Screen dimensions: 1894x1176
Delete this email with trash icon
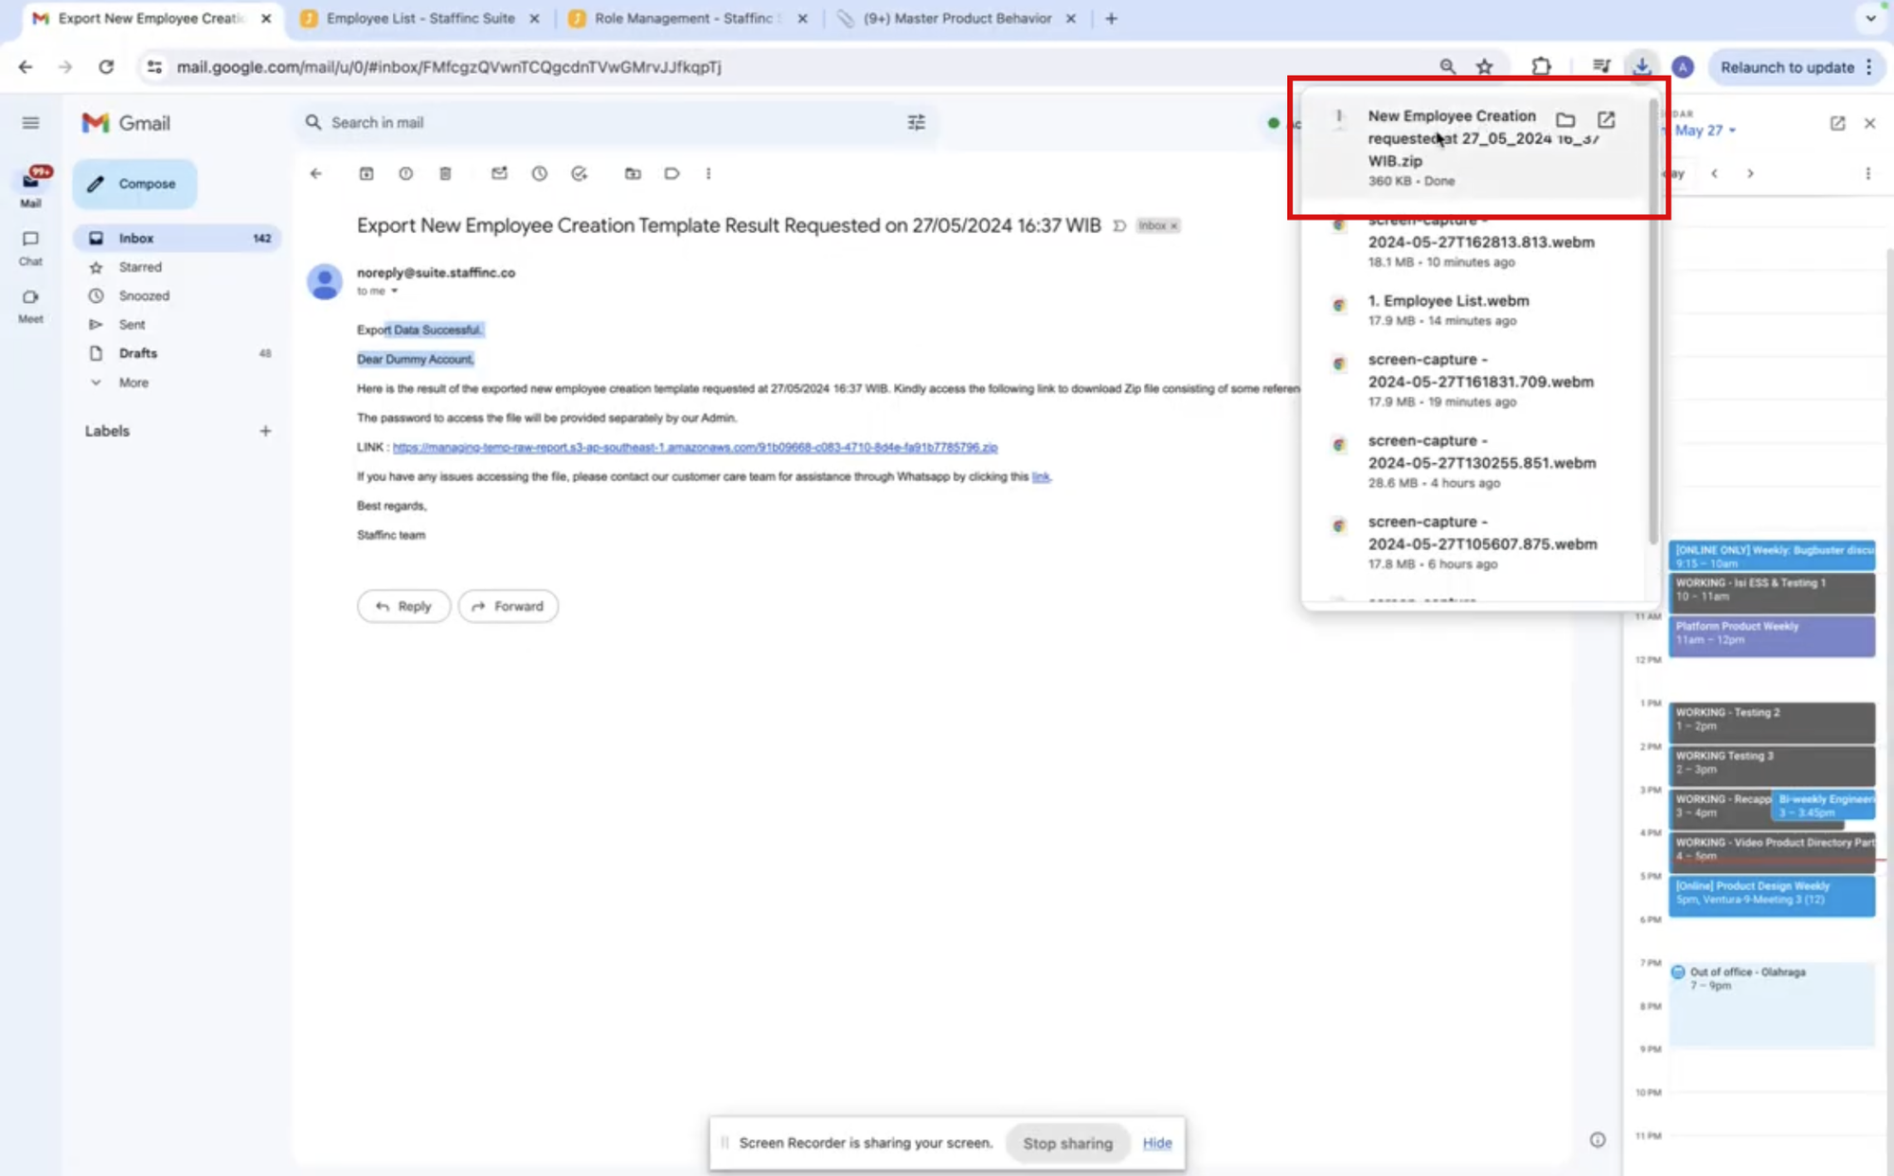[445, 173]
